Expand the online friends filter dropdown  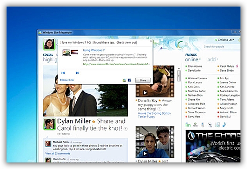click(193, 59)
